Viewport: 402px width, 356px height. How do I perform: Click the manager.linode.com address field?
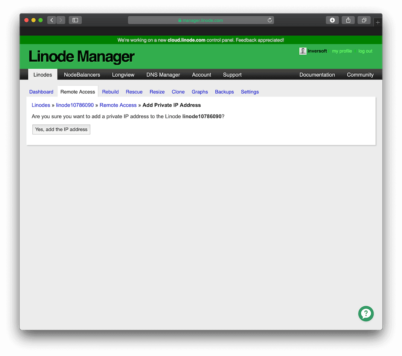pos(201,20)
